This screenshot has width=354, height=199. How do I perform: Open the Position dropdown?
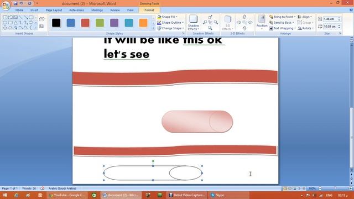tap(262, 23)
